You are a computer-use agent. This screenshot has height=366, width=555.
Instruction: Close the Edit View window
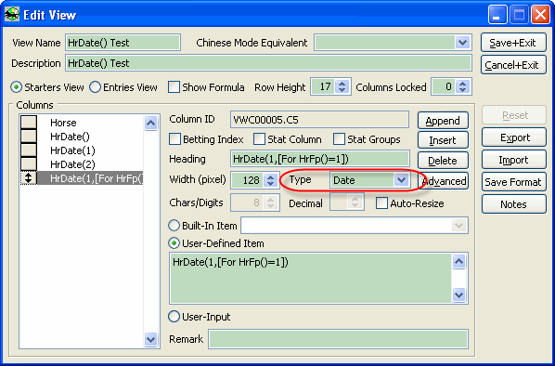click(540, 15)
